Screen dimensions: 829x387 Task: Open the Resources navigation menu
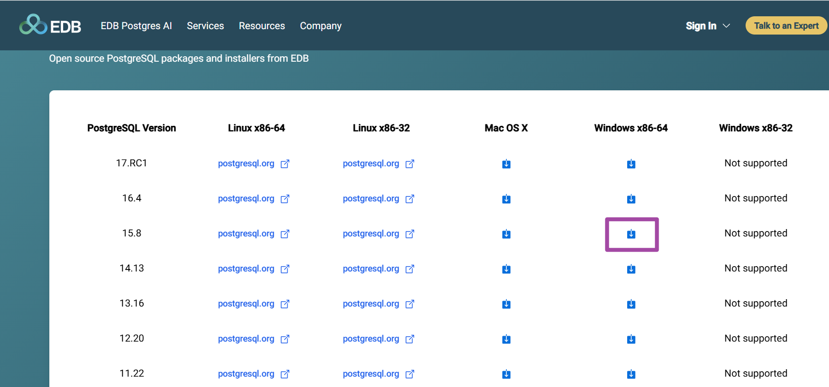pyautogui.click(x=262, y=26)
